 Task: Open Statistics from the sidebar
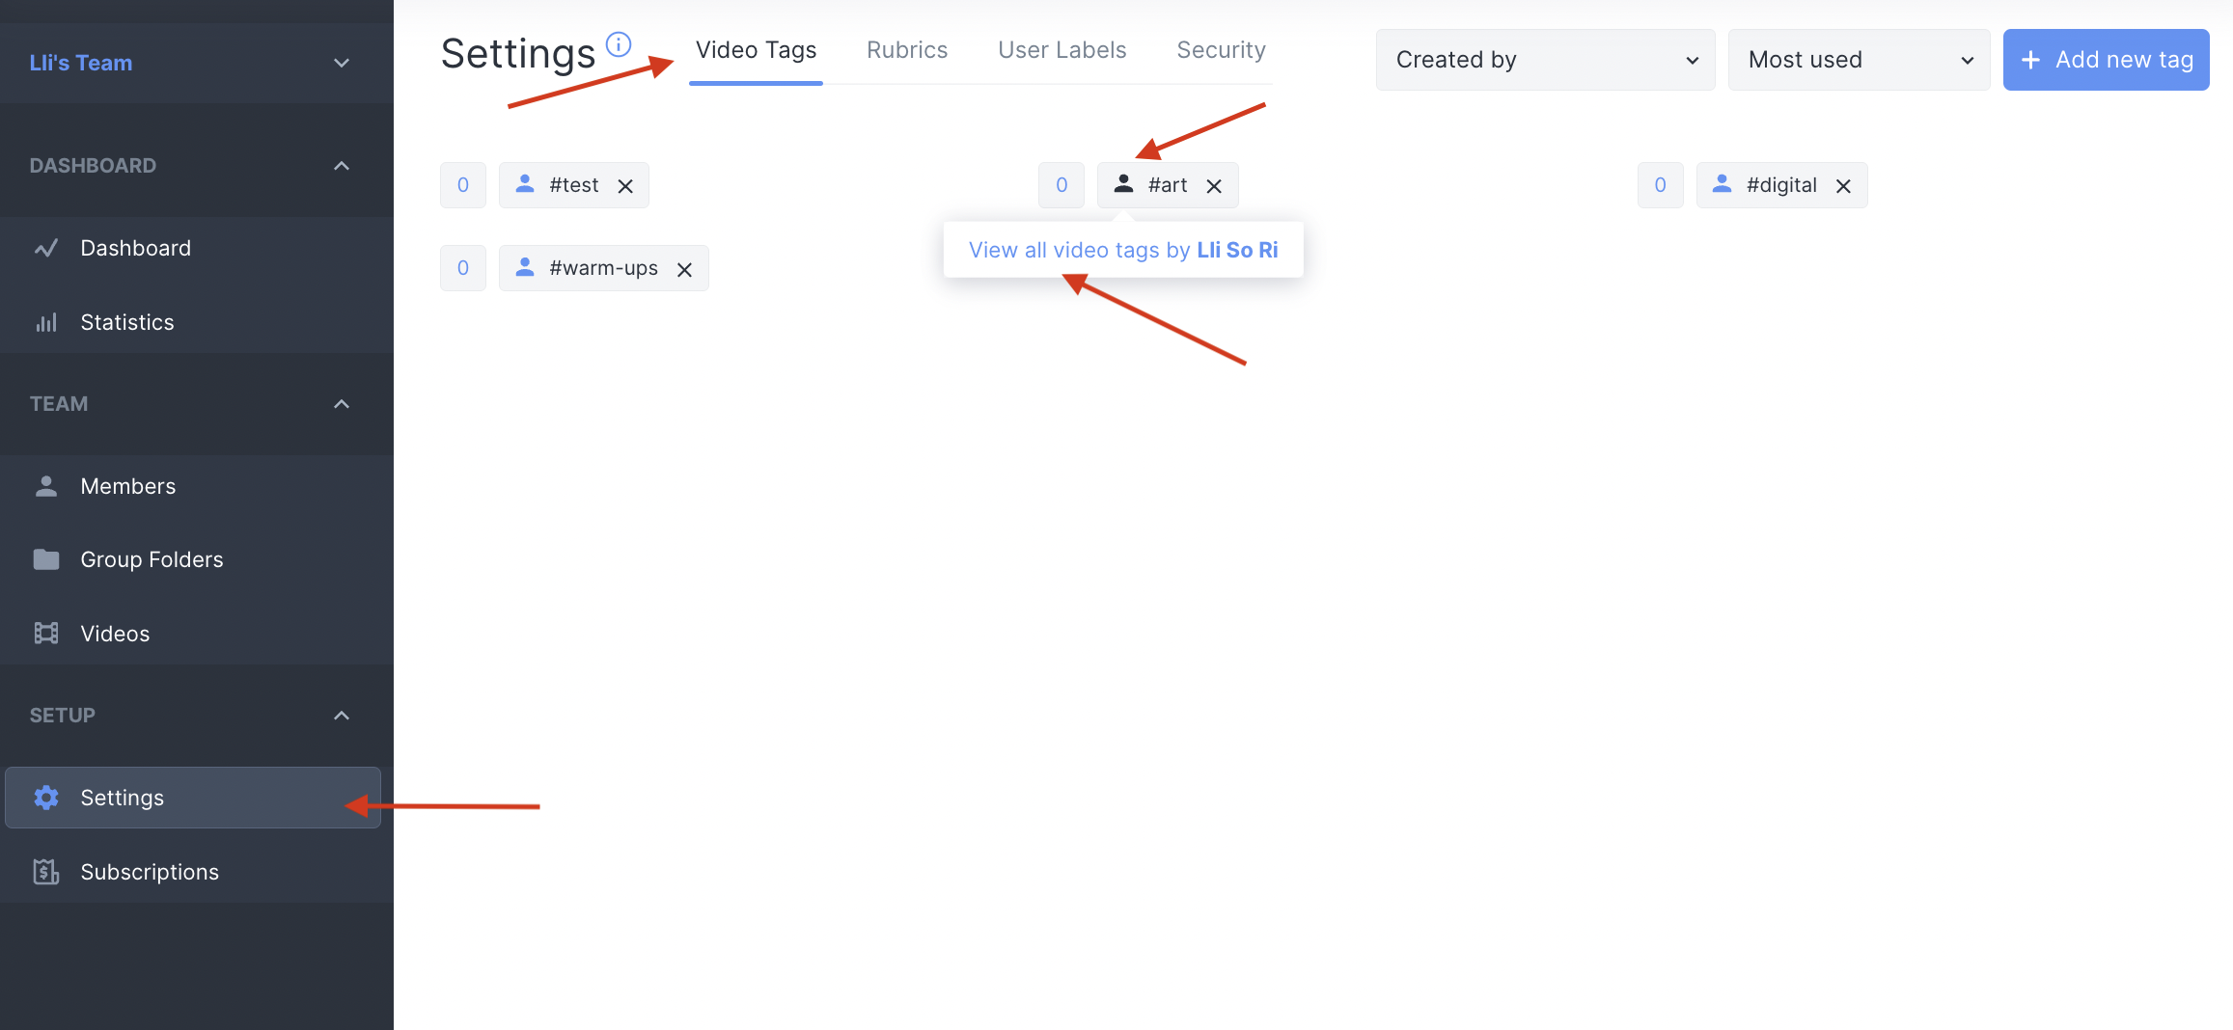(127, 322)
